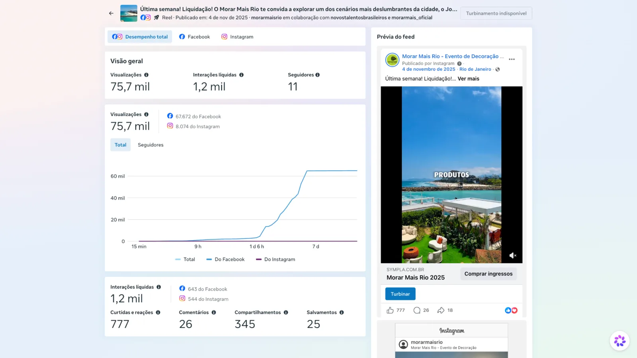
Task: Click the Facebook icon beside 643 do Facebook
Action: pos(182,288)
